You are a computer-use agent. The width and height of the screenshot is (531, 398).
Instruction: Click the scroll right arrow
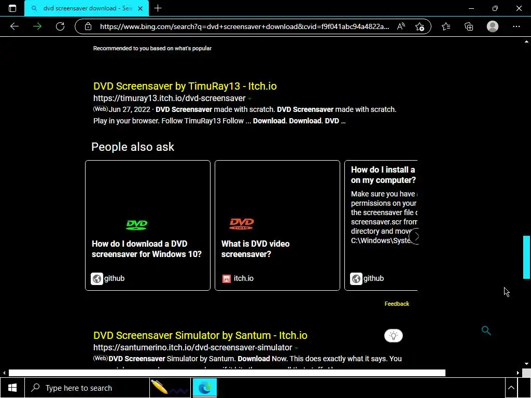(x=518, y=373)
